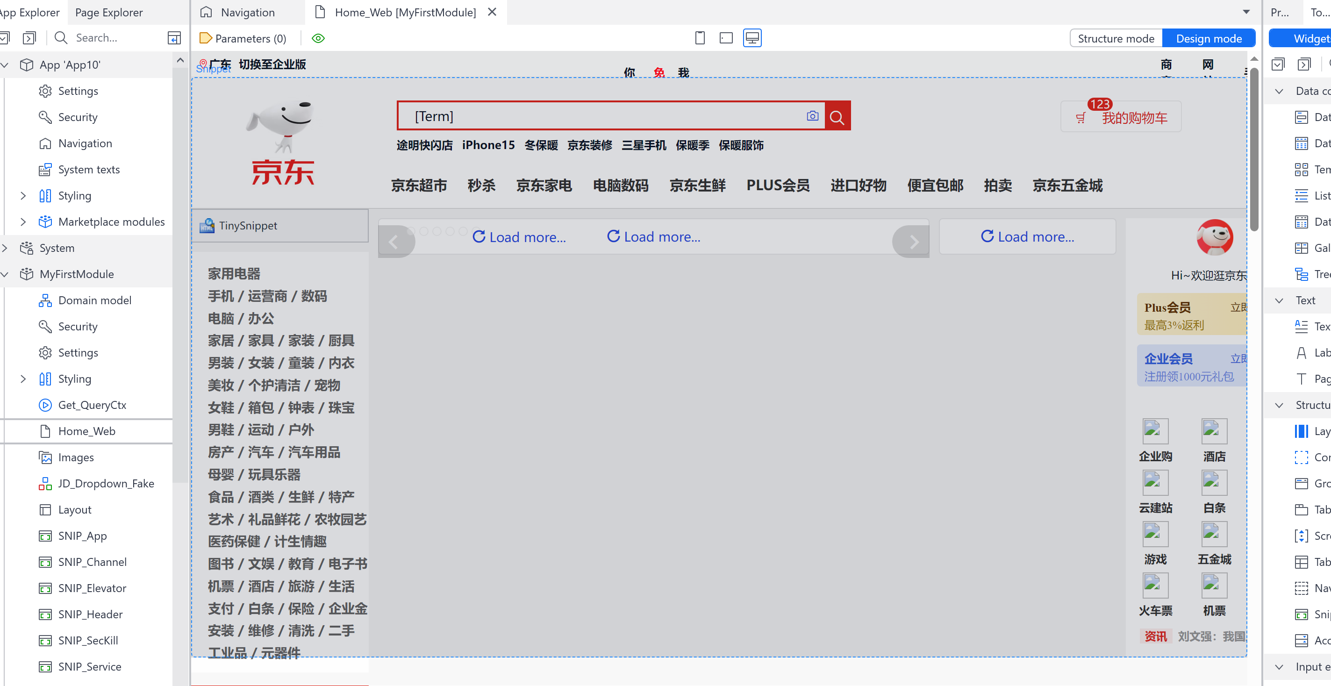Click the collapse-all icon in App Explorer toolbar
The width and height of the screenshot is (1331, 686).
tap(4, 38)
